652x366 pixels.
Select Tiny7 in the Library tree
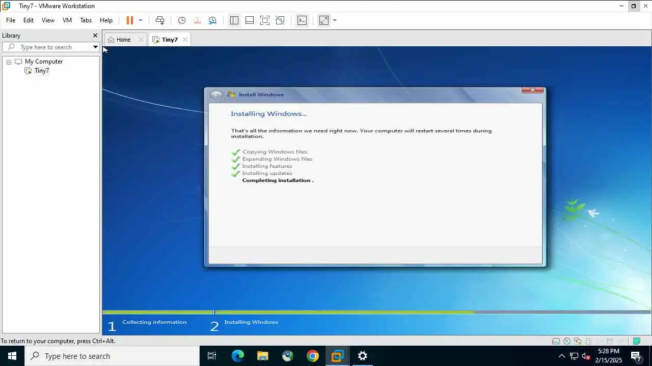point(42,71)
